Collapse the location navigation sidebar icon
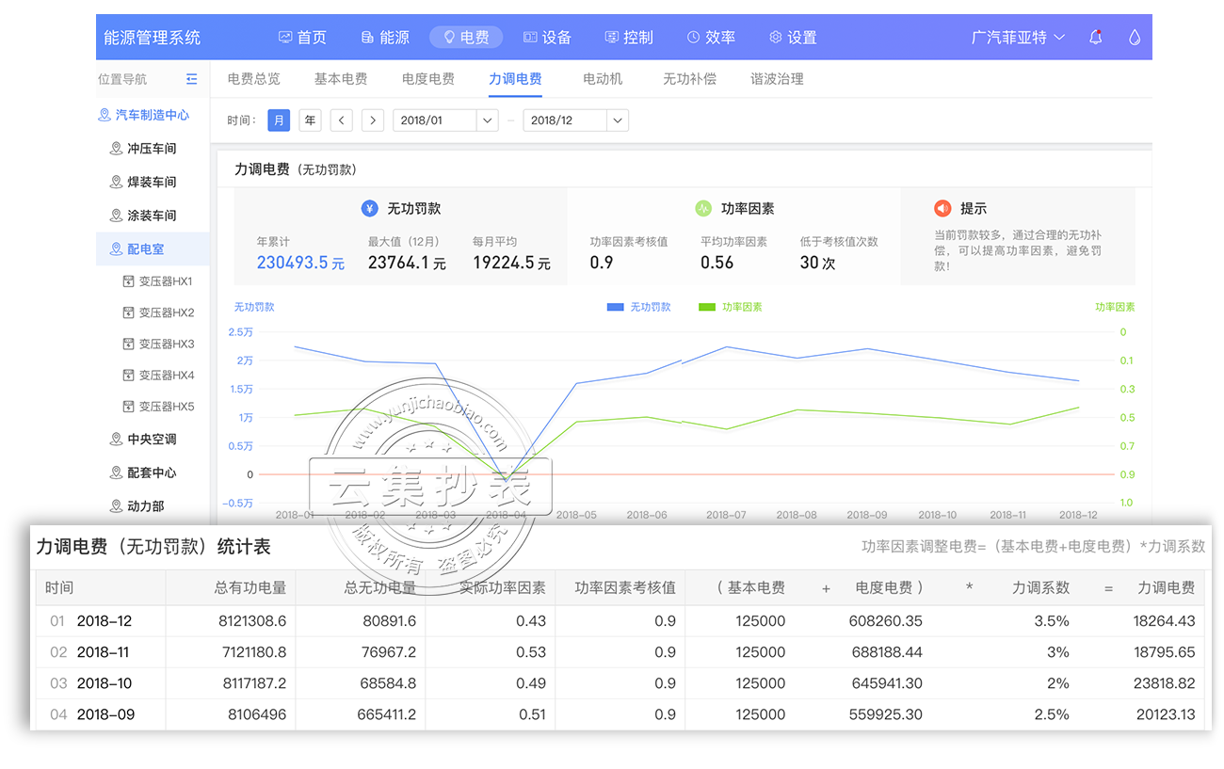Screen dimensions: 1224x769 [x=192, y=79]
